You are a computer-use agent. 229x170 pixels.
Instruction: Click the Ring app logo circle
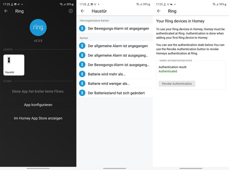(x=38, y=28)
